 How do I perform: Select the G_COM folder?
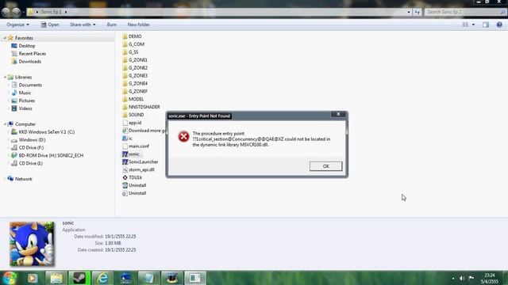coord(136,44)
